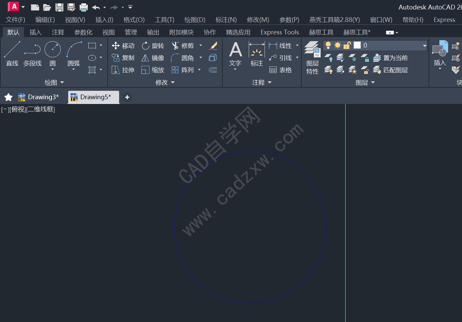This screenshot has height=322, width=462.
Task: Open the dropdown arrow beside 线性
Action: pos(297,46)
